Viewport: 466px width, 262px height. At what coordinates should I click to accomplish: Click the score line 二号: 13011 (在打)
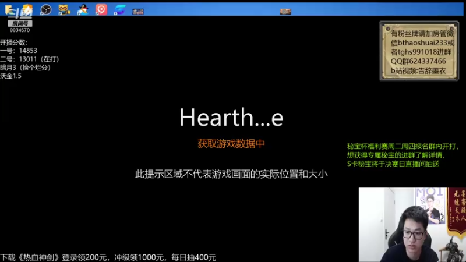tap(30, 59)
